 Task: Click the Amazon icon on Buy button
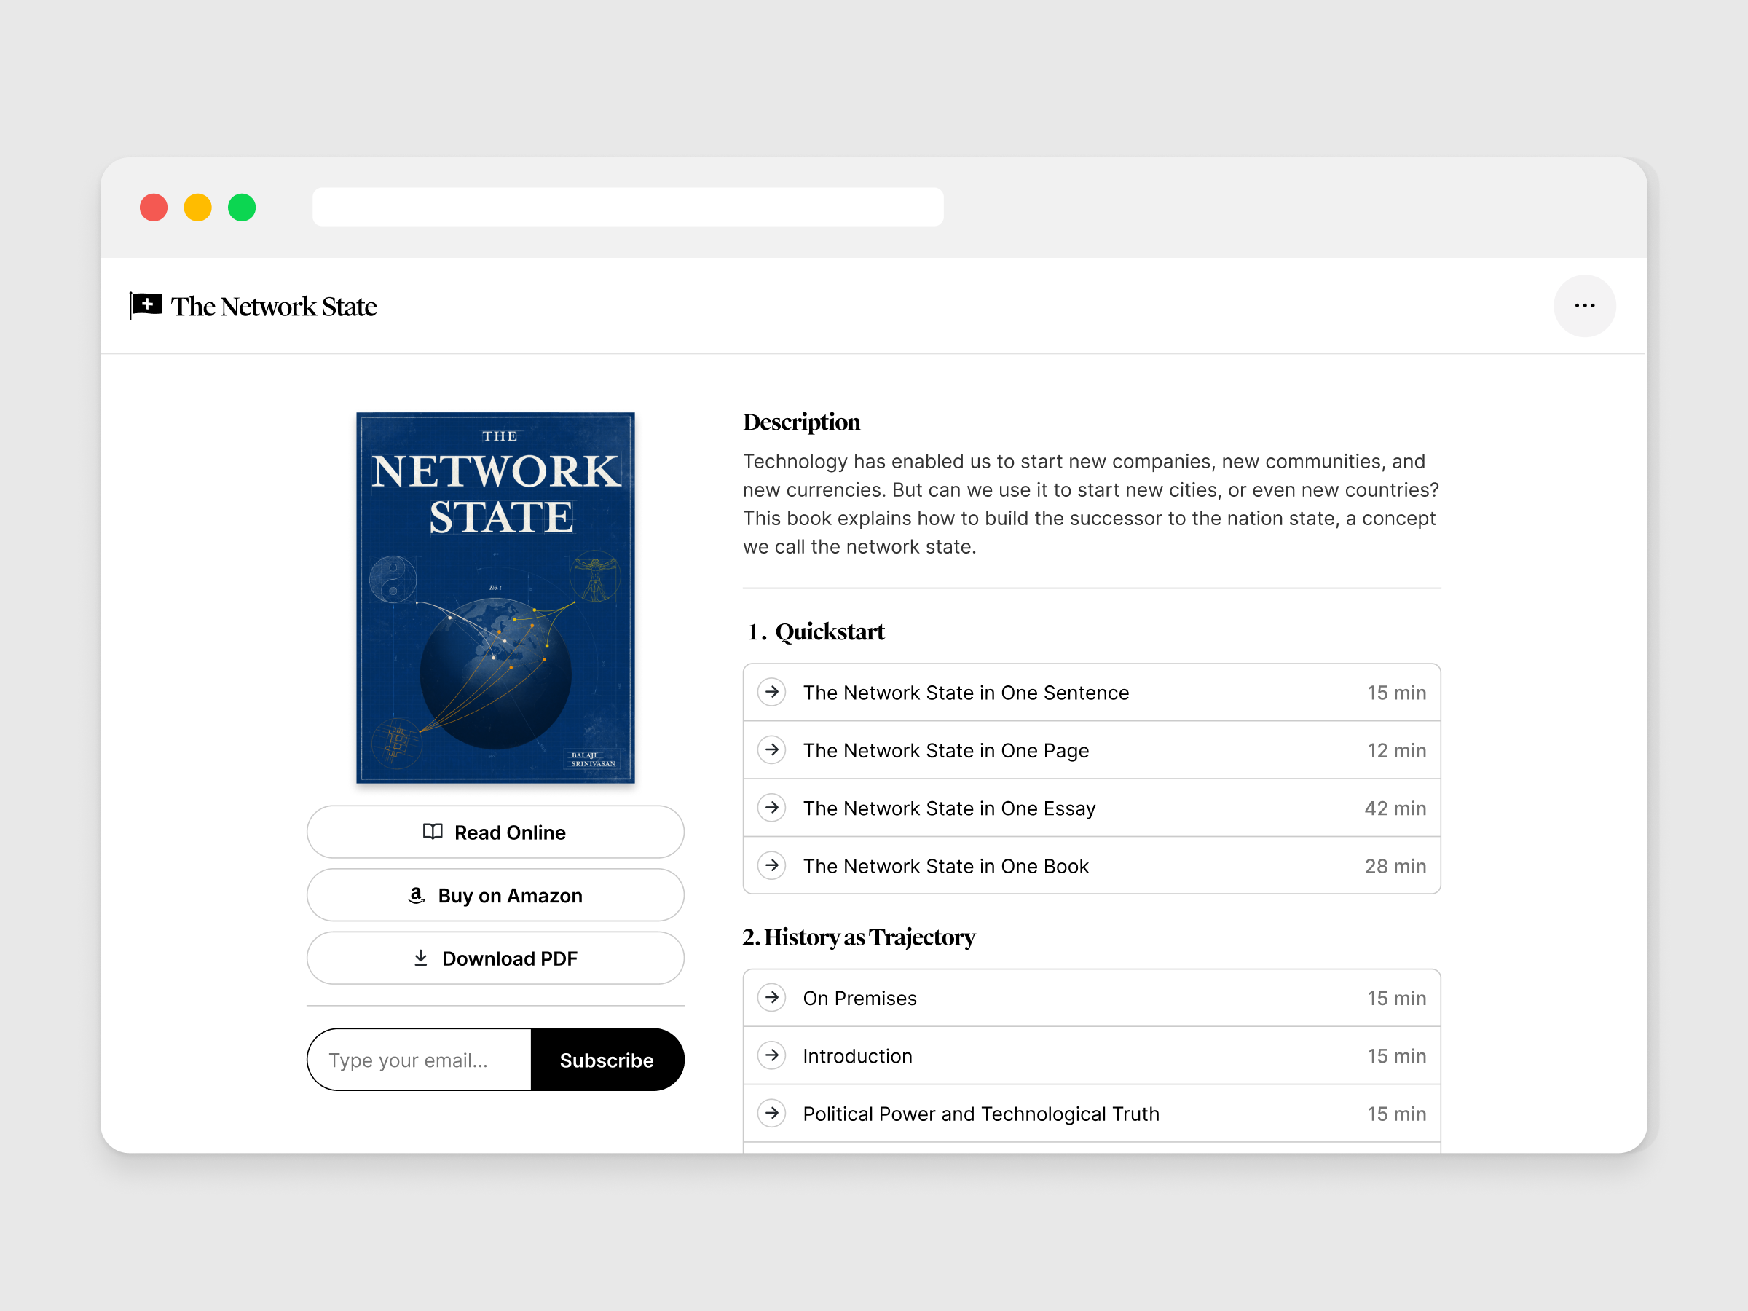point(417,895)
